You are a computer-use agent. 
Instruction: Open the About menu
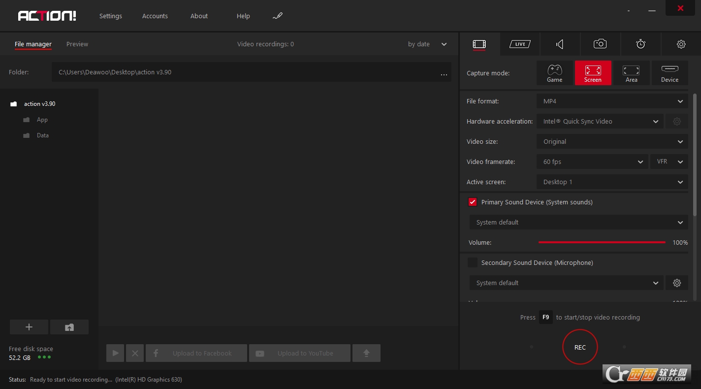pos(199,16)
